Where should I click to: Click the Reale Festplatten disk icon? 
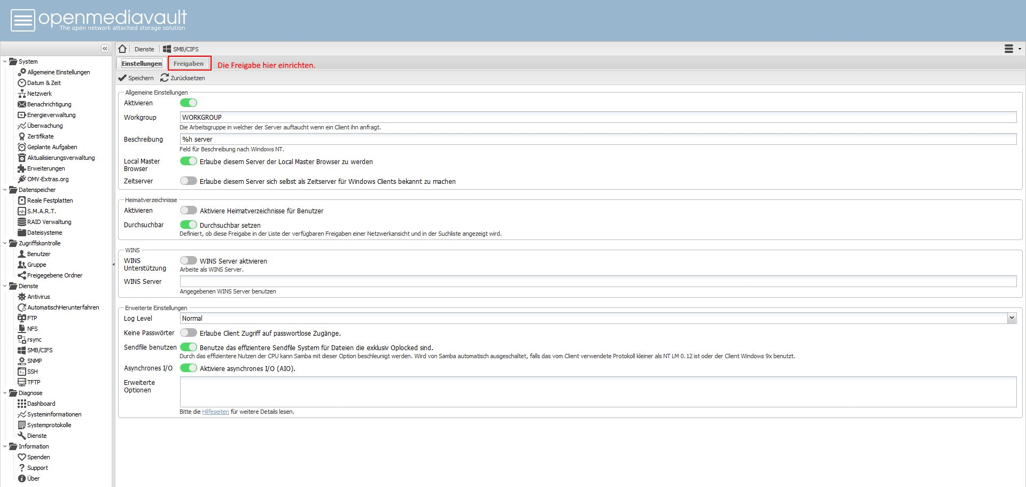pos(22,200)
